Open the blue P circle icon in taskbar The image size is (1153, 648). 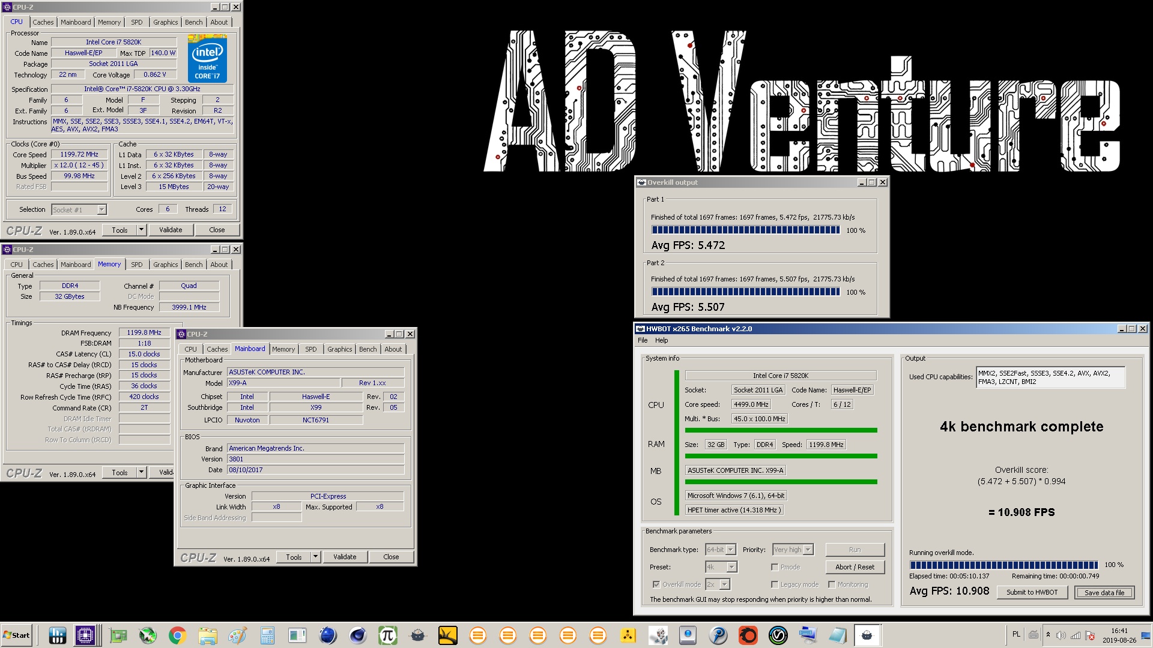point(718,635)
